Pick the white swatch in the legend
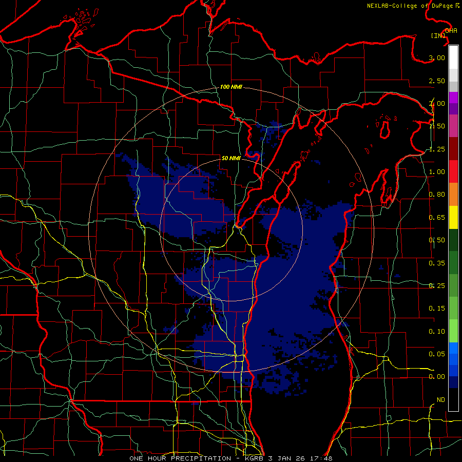Screen dimensions: 462x462 453,57
